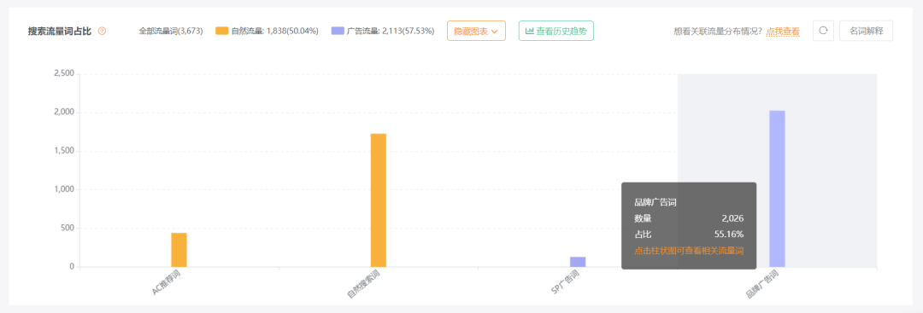Follow the 点我查看 link
Image resolution: width=923 pixels, height=313 pixels.
point(783,31)
